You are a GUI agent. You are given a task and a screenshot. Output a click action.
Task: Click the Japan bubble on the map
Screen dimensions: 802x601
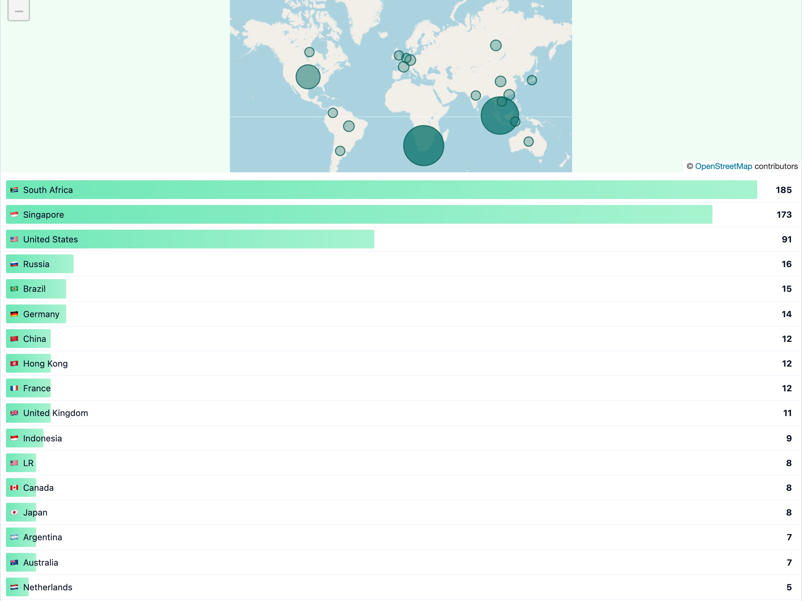pos(532,80)
